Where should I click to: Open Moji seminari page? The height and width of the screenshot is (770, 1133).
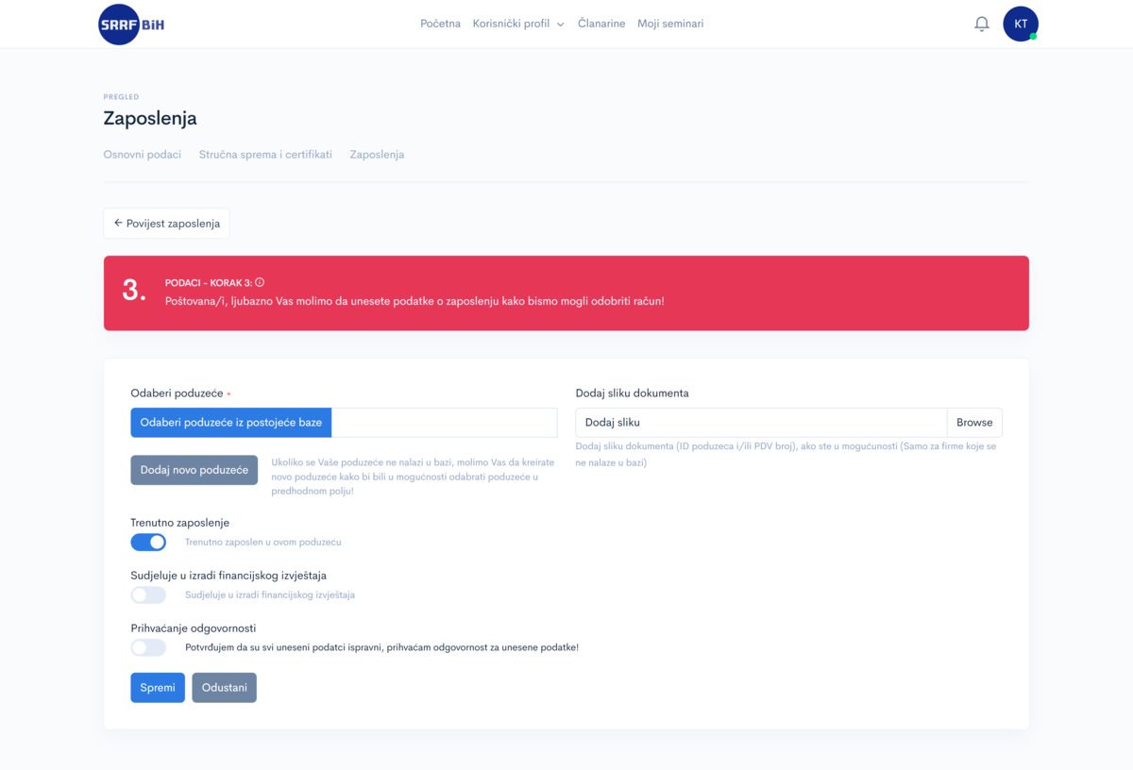click(670, 24)
